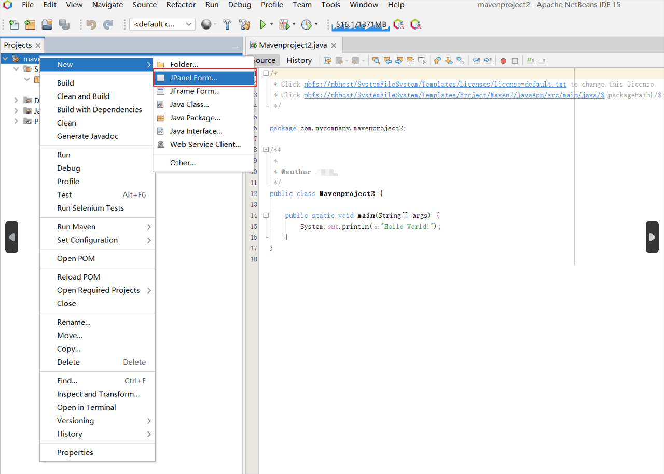664x474 pixels.
Task: Click the Redo toolbar icon
Action: 108,24
